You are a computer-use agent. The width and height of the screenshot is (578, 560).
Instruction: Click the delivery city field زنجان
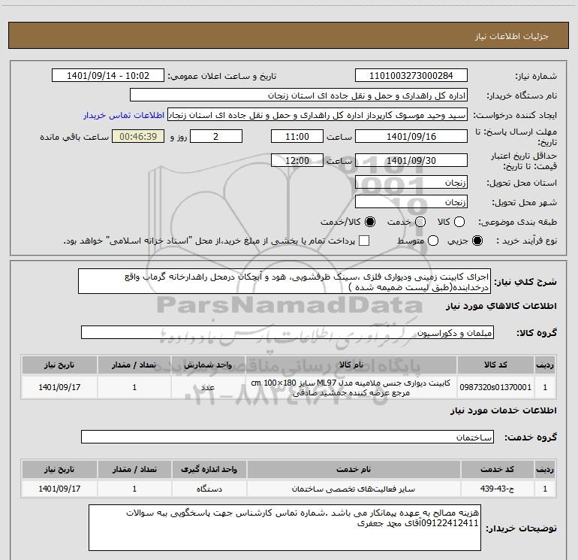coord(411,202)
